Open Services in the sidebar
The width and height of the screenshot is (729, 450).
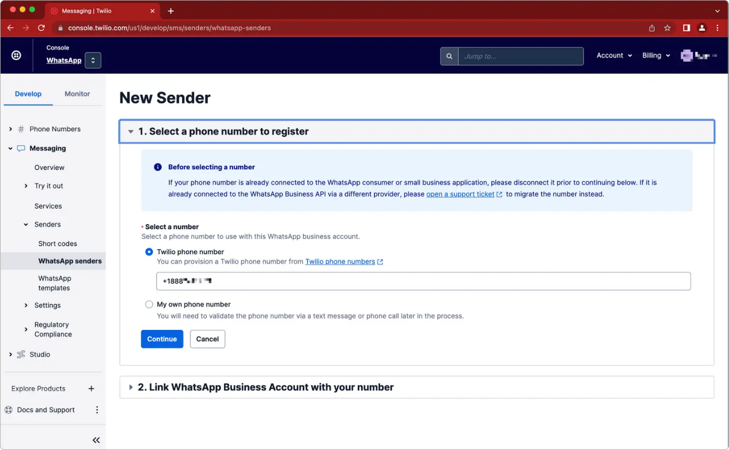click(48, 206)
